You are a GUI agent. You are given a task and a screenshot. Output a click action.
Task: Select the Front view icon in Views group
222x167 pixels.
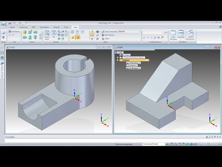(x=25, y=32)
